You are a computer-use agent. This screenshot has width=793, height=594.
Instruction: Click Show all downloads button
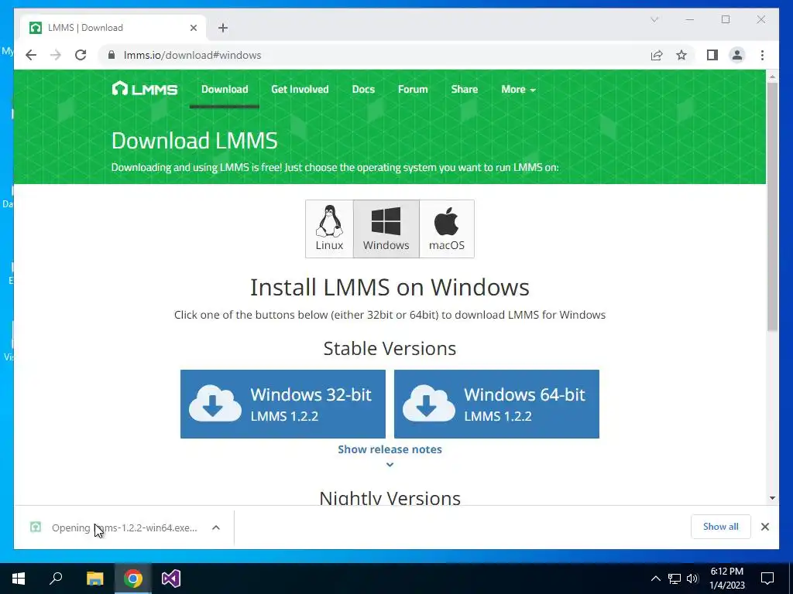pyautogui.click(x=721, y=527)
